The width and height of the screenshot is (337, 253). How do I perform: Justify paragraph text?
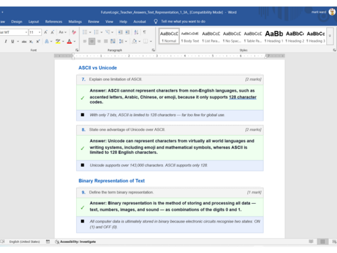(106, 41)
